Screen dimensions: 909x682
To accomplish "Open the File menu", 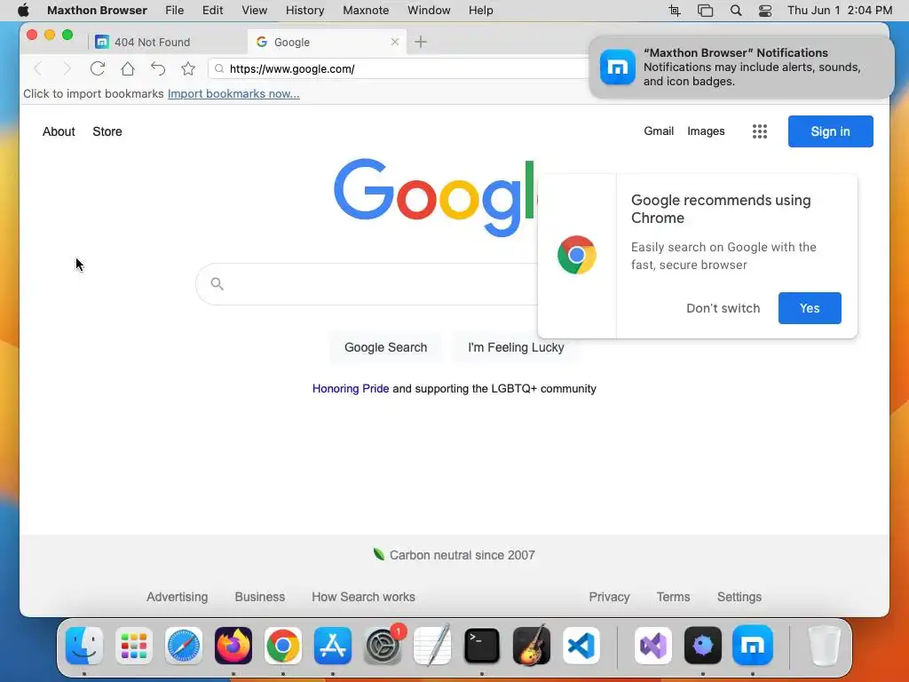I will 175,10.
